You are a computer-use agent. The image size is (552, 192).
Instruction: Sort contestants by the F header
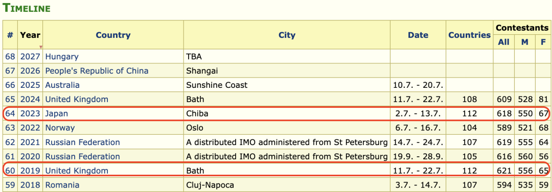tap(543, 42)
